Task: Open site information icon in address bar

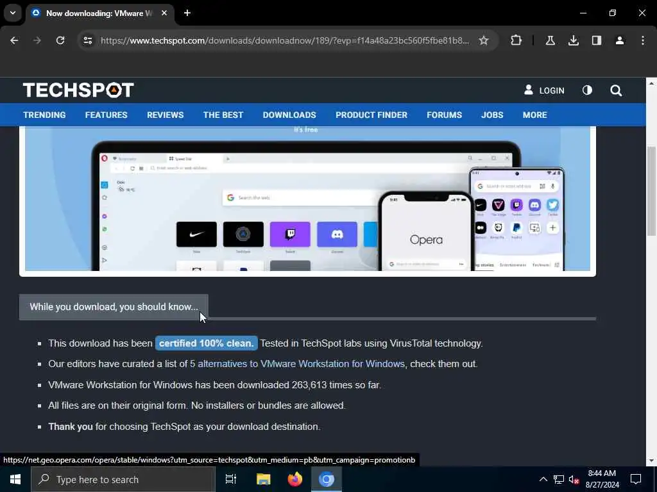Action: pos(87,40)
